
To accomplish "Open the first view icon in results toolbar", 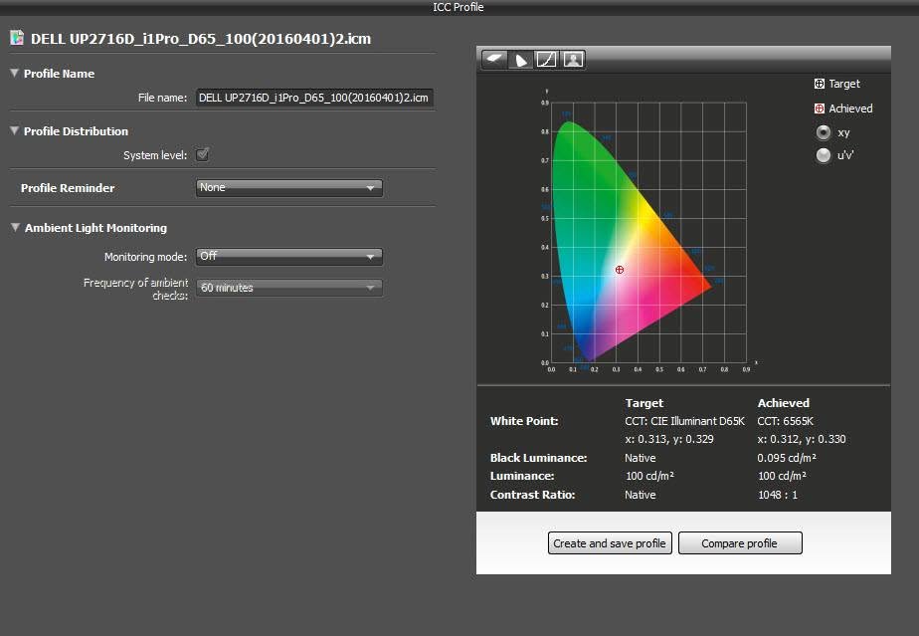I will (x=494, y=60).
